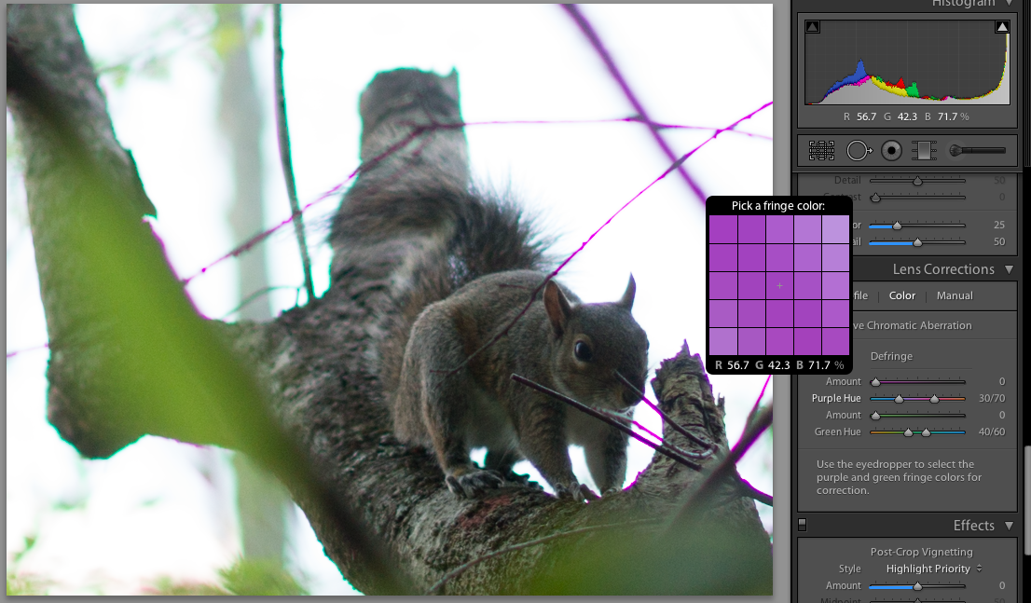Select the Red Eye Correction tool
This screenshot has height=603, width=1031.
pos(891,150)
